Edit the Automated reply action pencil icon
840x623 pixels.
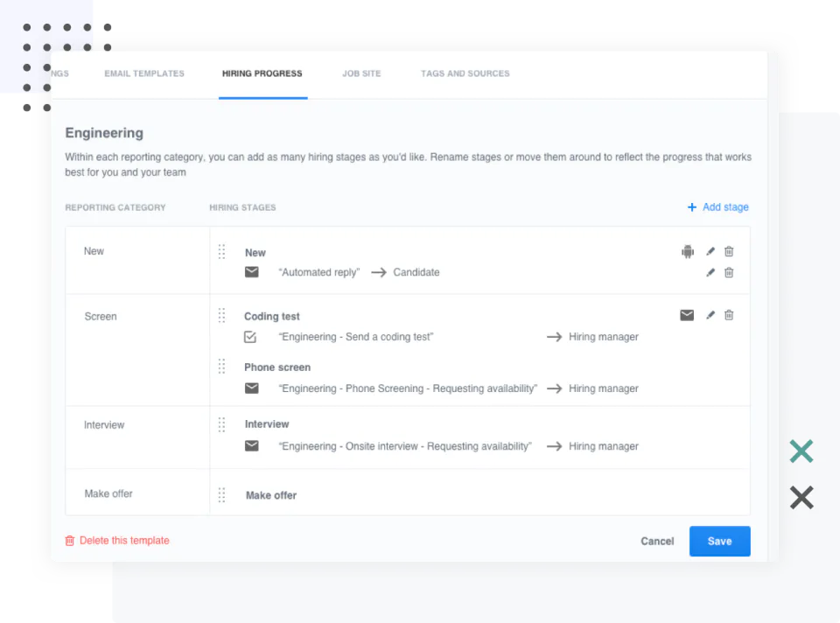coord(710,273)
